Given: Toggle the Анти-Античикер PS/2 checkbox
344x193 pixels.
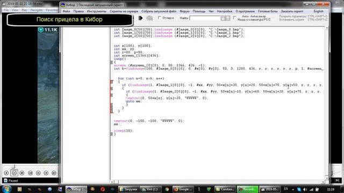Looking at the screenshot, I should pyautogui.click(x=234, y=18).
